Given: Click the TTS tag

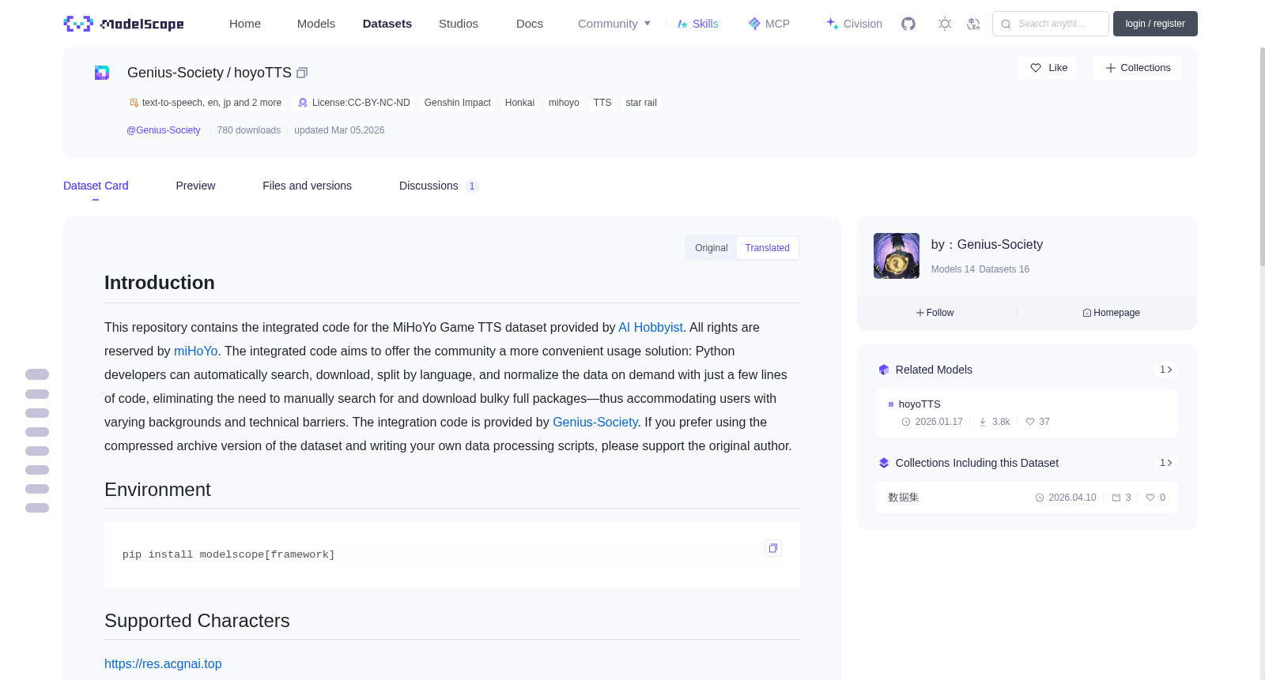Looking at the screenshot, I should click(602, 103).
